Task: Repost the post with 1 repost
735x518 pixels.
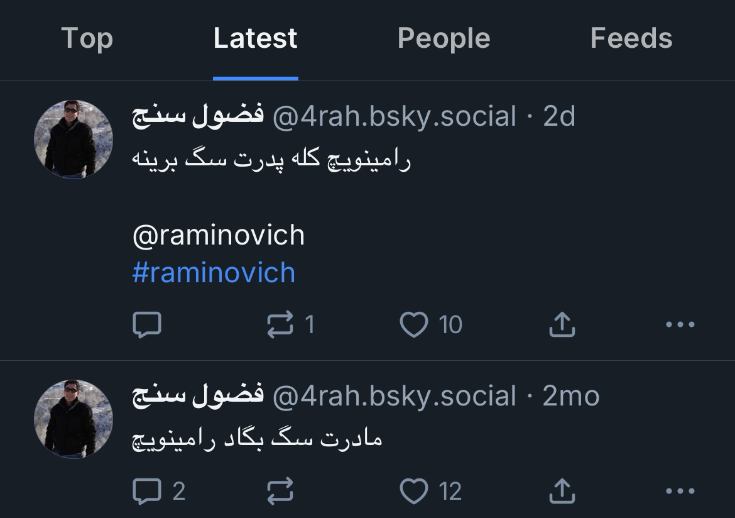Action: coord(280,324)
